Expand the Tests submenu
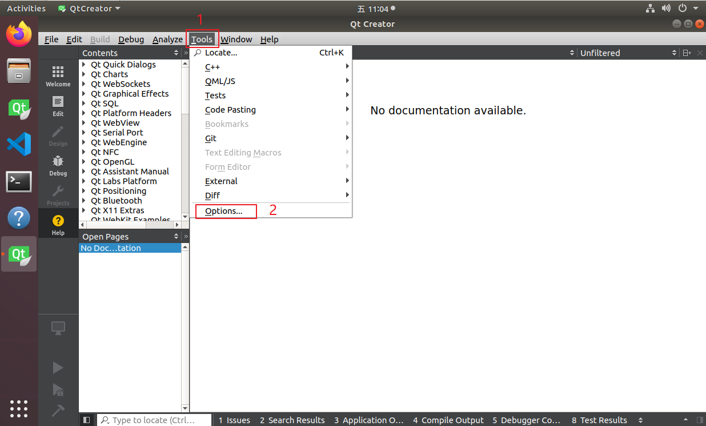Viewport: 706px width, 426px height. (x=271, y=95)
